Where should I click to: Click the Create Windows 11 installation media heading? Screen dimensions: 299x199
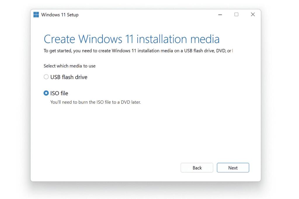(132, 39)
